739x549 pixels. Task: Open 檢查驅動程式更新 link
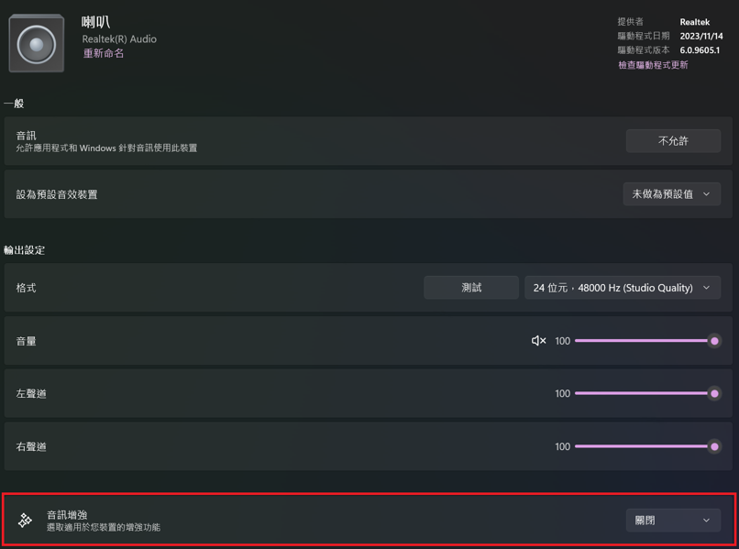point(653,65)
